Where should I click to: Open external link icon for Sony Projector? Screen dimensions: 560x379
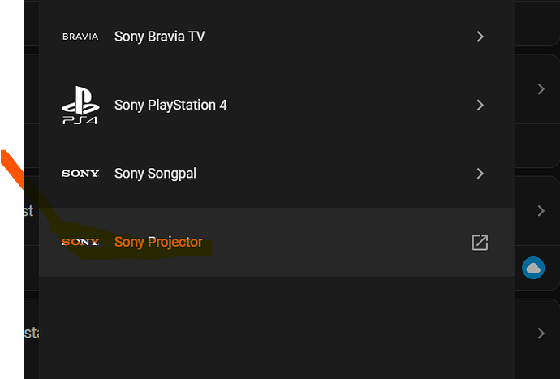(480, 242)
